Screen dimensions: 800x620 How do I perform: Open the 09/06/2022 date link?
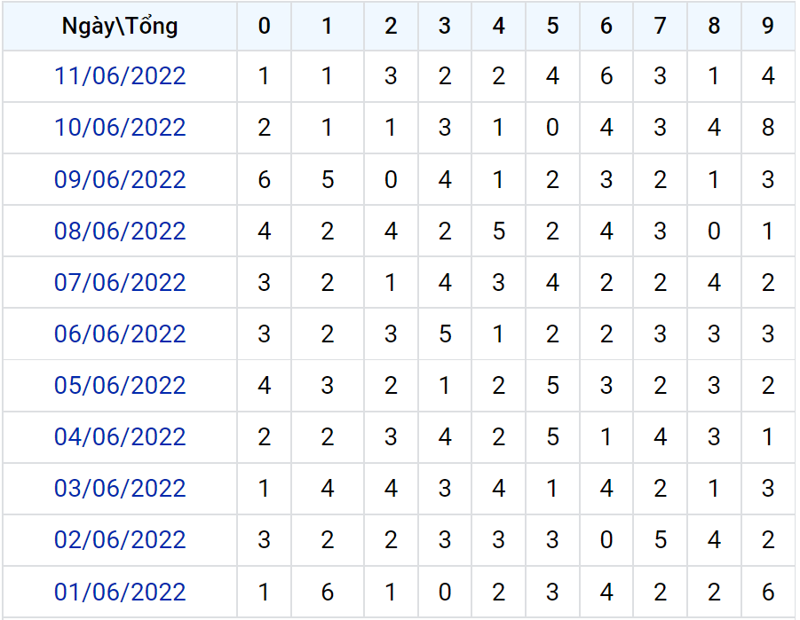click(x=120, y=179)
